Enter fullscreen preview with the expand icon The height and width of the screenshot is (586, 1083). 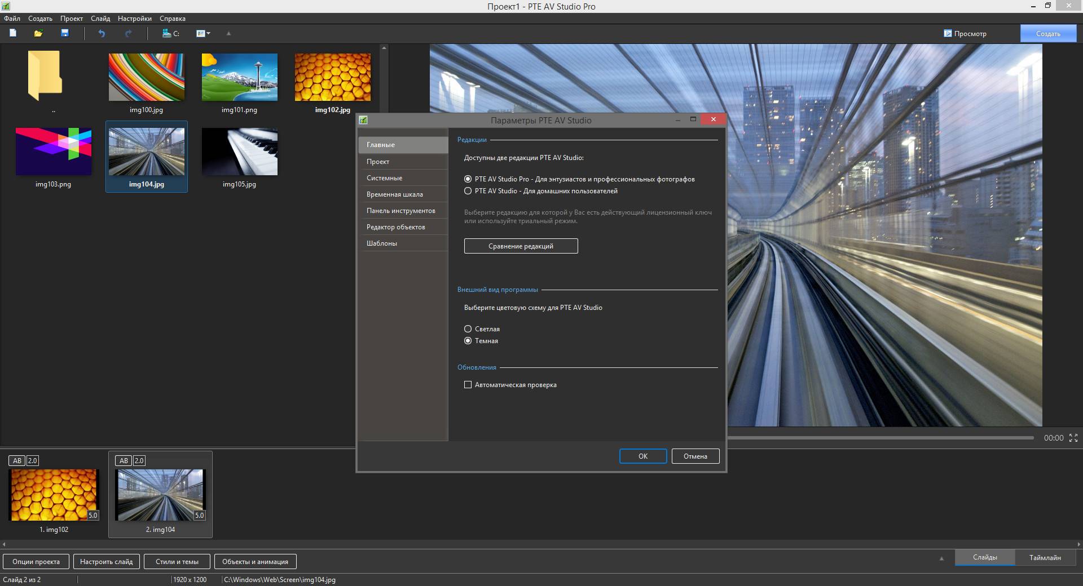pyautogui.click(x=1073, y=438)
